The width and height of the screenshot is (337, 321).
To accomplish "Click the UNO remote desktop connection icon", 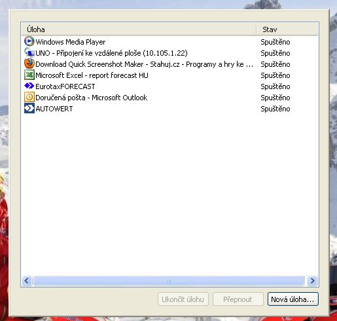I will point(29,52).
